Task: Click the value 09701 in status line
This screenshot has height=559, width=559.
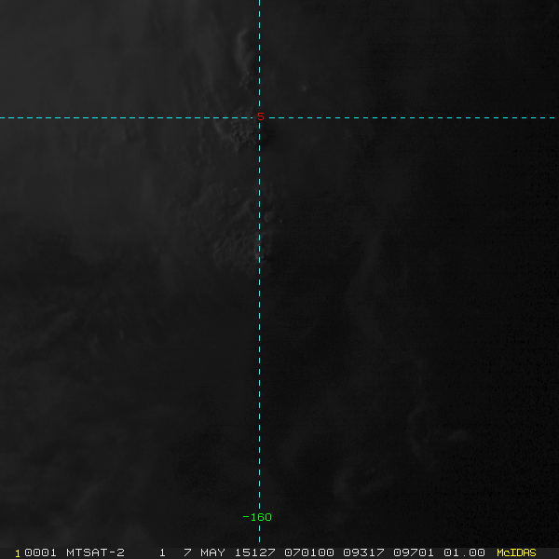Action: pyautogui.click(x=414, y=552)
